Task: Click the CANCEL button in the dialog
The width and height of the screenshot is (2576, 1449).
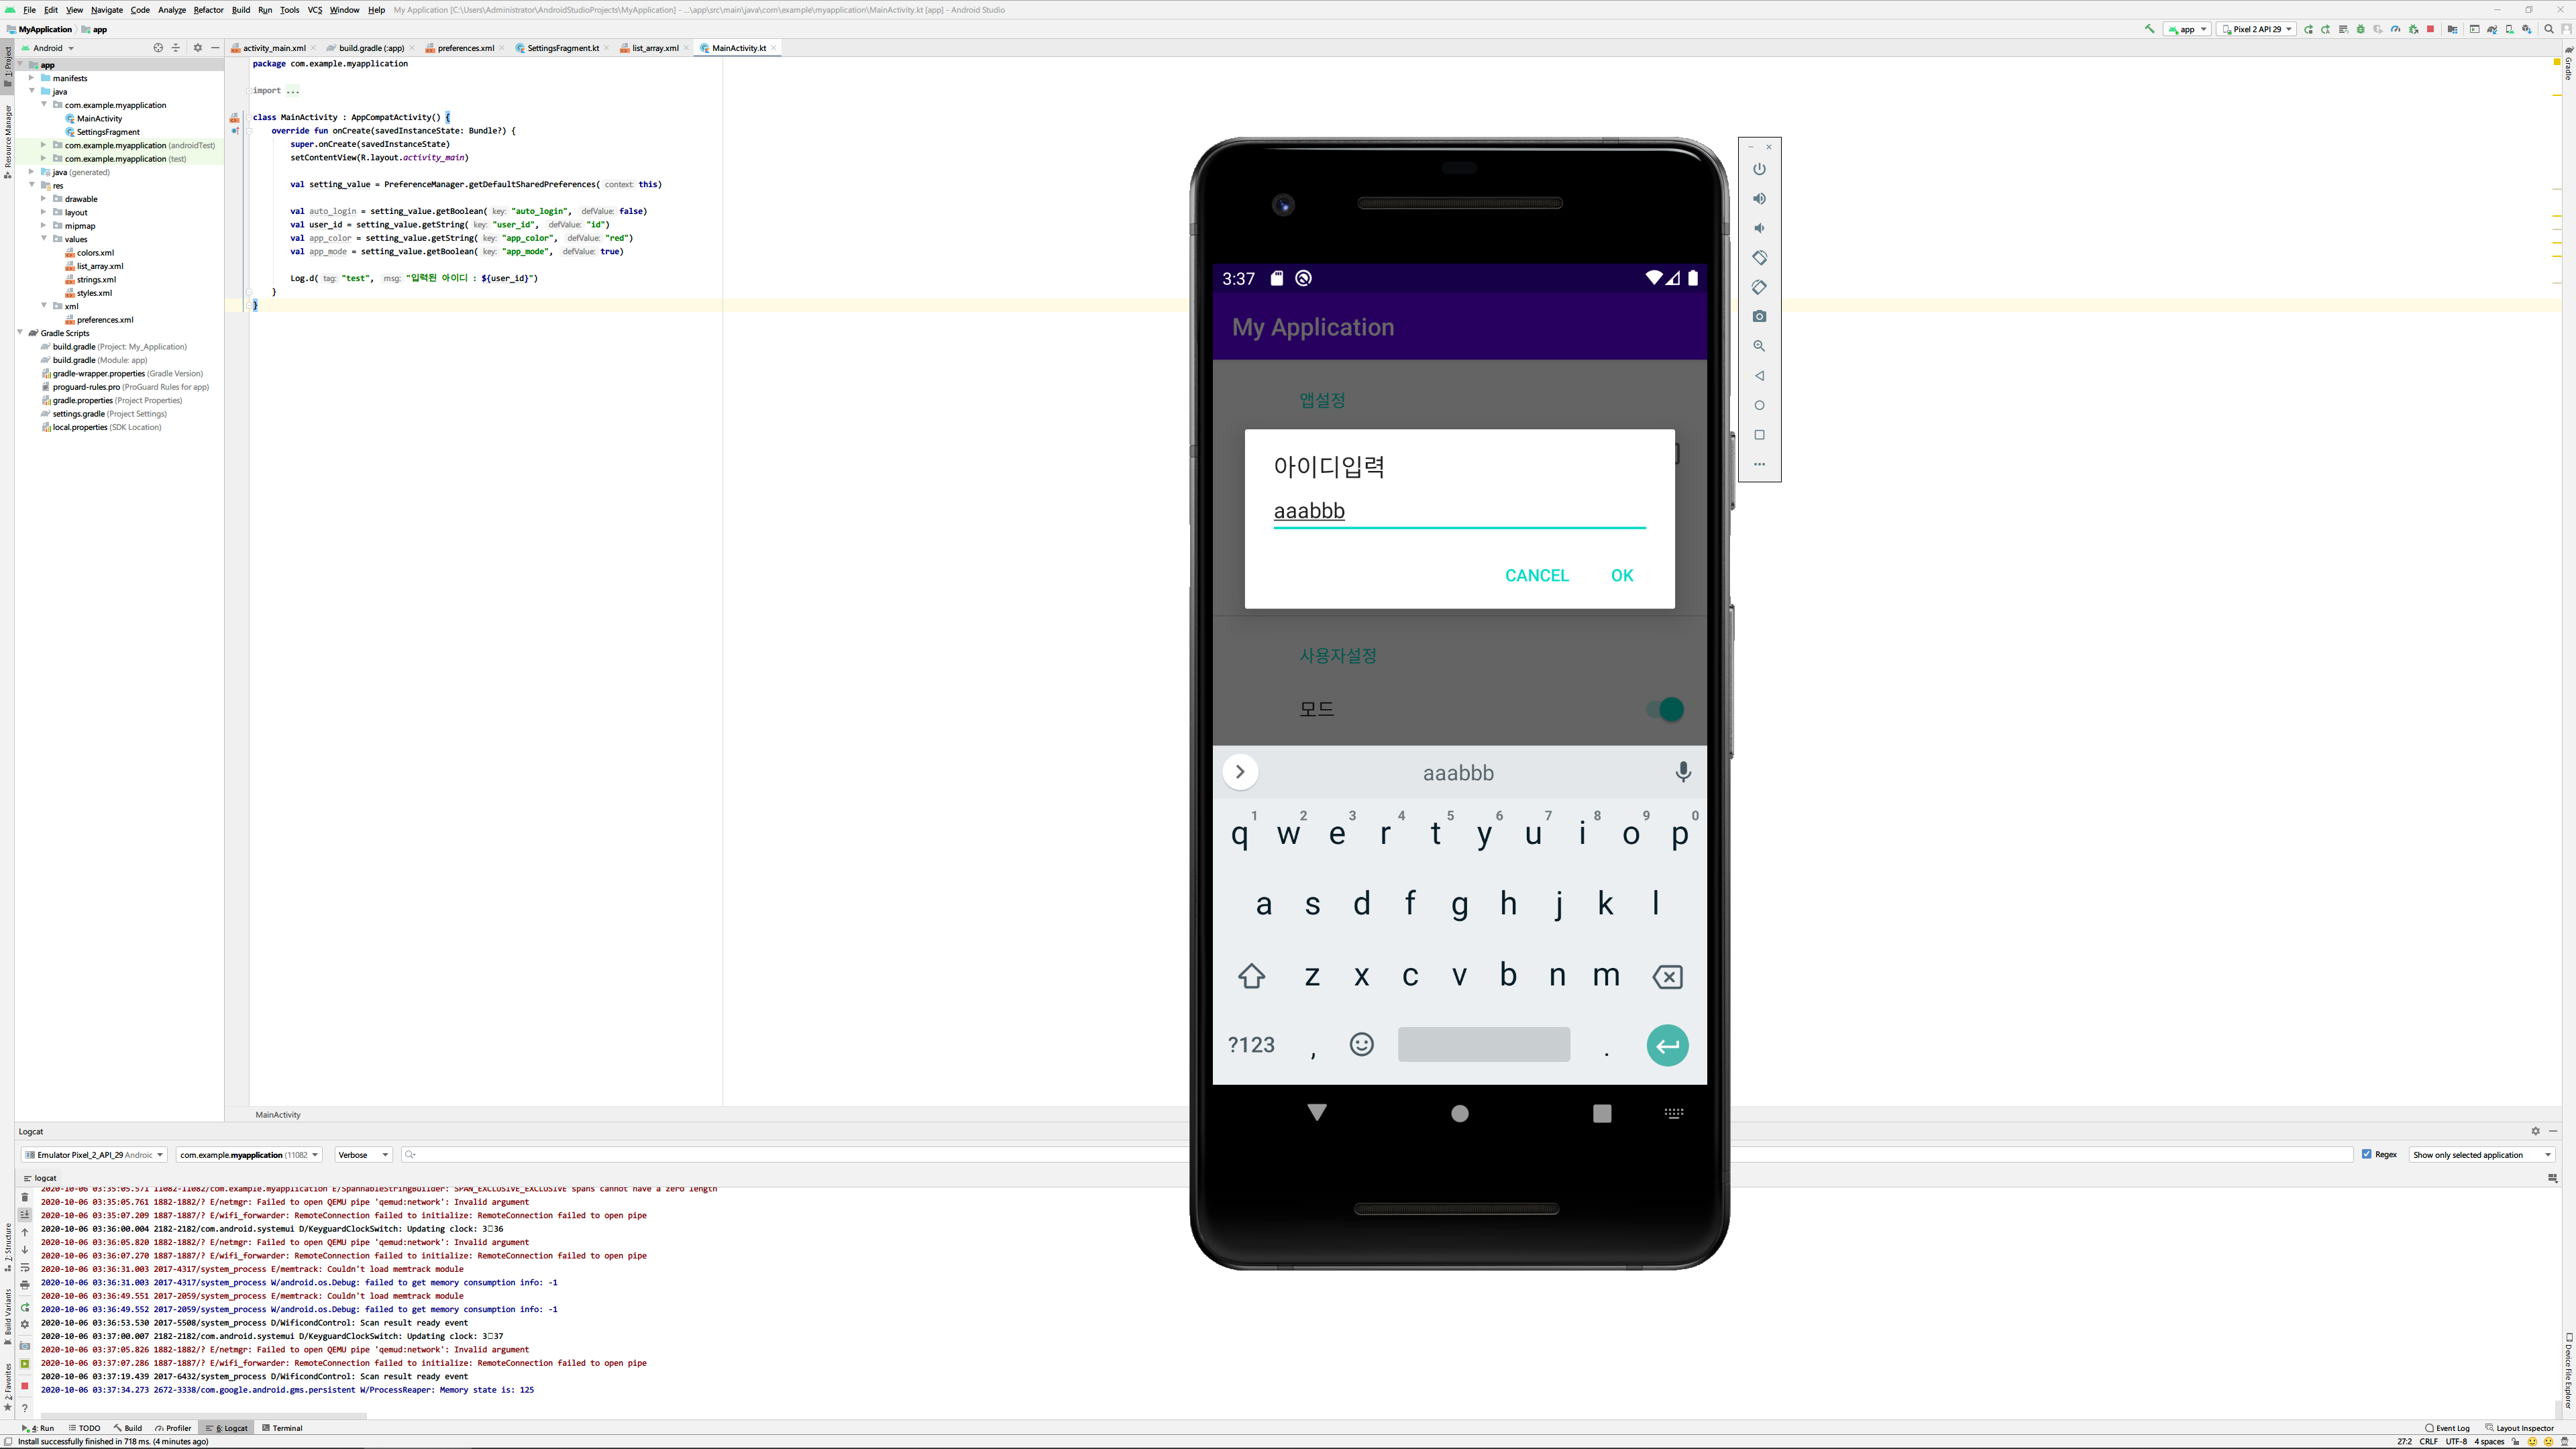Action: click(x=1536, y=575)
